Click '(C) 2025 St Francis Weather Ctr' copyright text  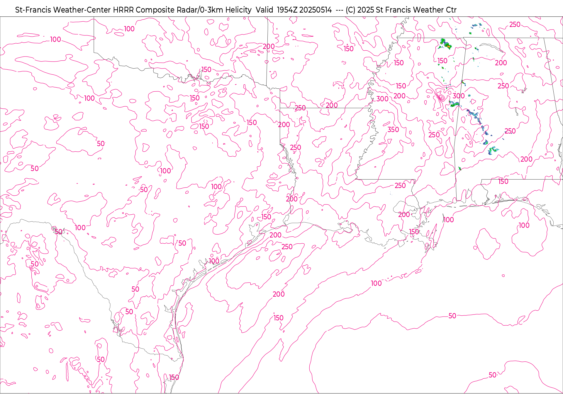(x=401, y=10)
